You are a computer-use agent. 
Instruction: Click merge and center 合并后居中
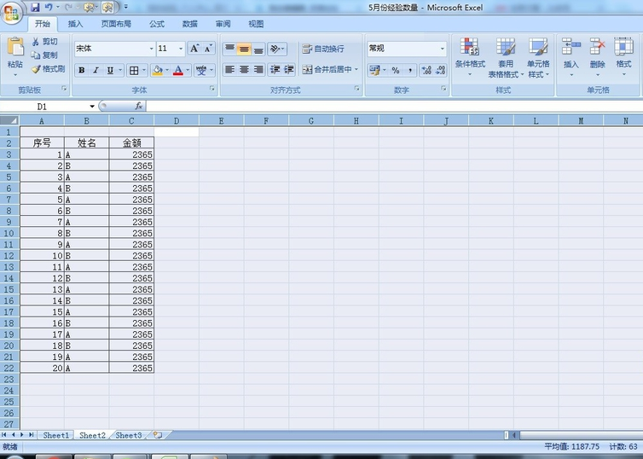coord(327,70)
